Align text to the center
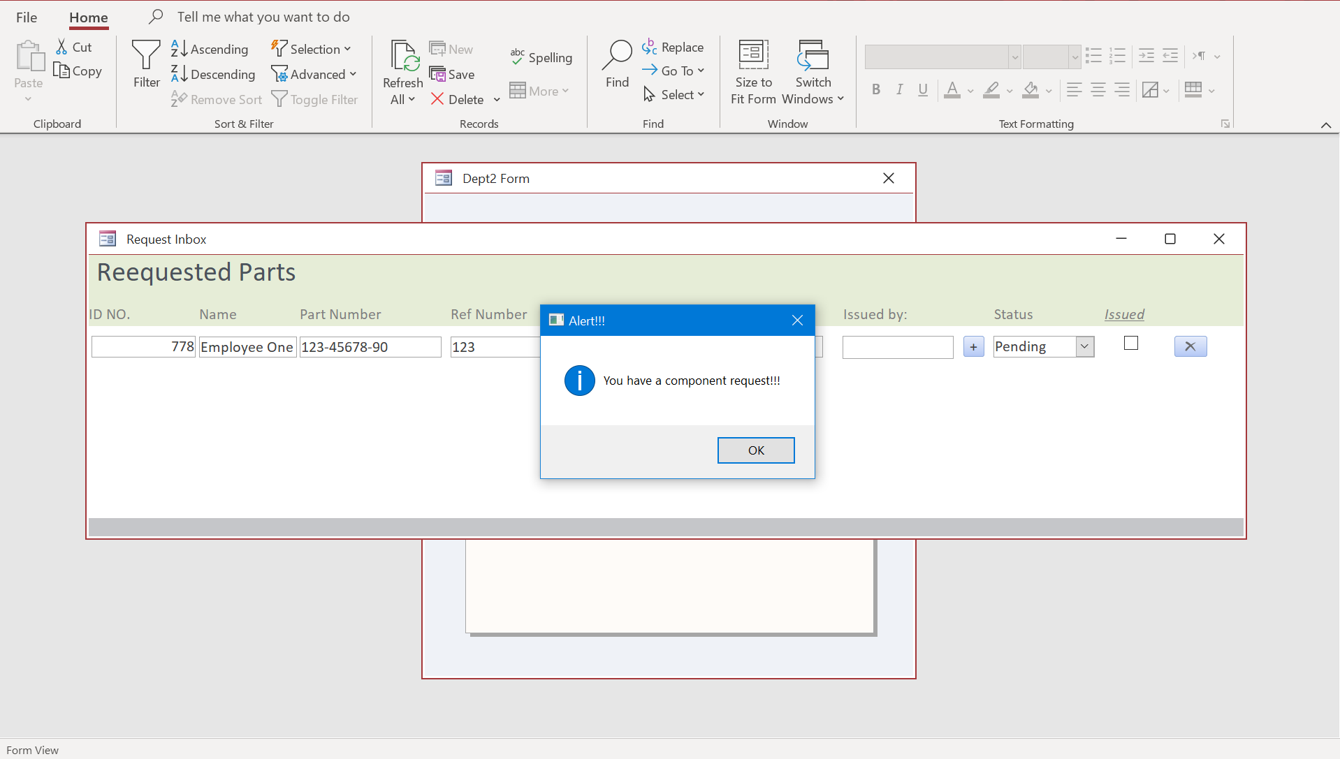 [x=1098, y=89]
